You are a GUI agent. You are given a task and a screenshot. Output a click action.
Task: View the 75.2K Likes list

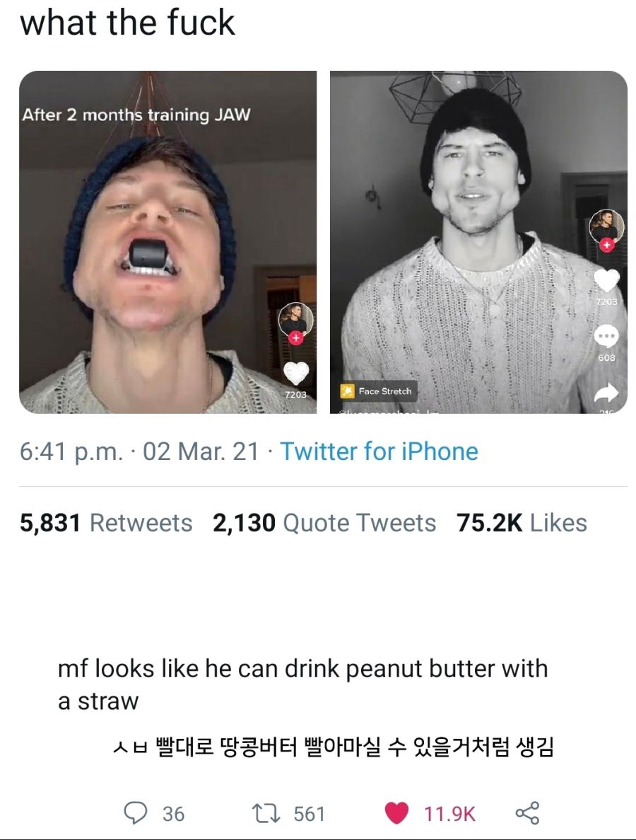point(522,523)
